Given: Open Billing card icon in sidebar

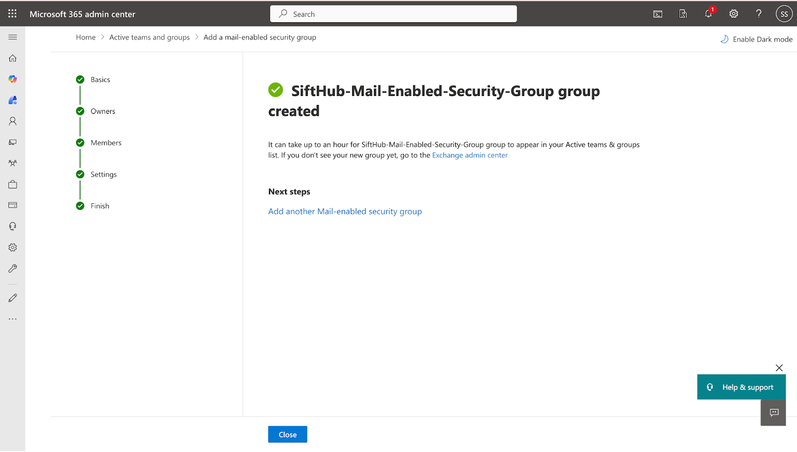Looking at the screenshot, I should point(12,205).
